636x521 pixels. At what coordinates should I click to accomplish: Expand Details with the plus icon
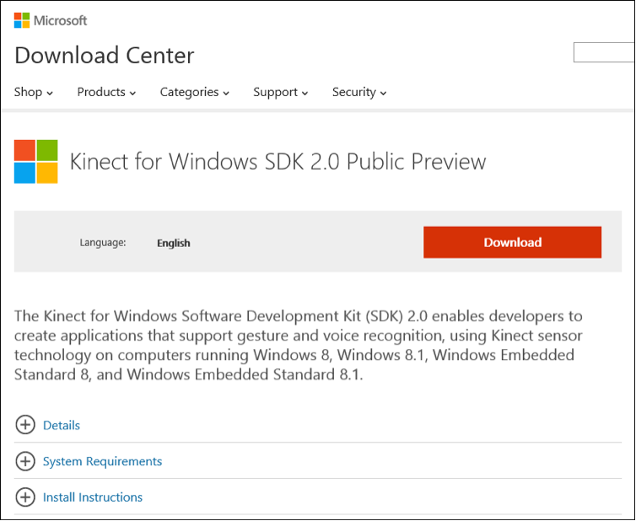click(x=25, y=425)
